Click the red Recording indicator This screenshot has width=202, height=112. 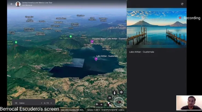click(x=180, y=18)
